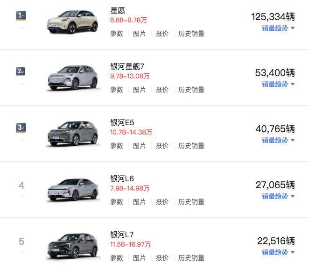Open 历史销量 link for 银河L7
Screen dimensions: 309x270
tap(191, 257)
